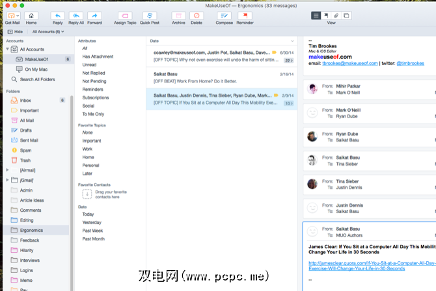Open the Spam folder

tap(36, 150)
